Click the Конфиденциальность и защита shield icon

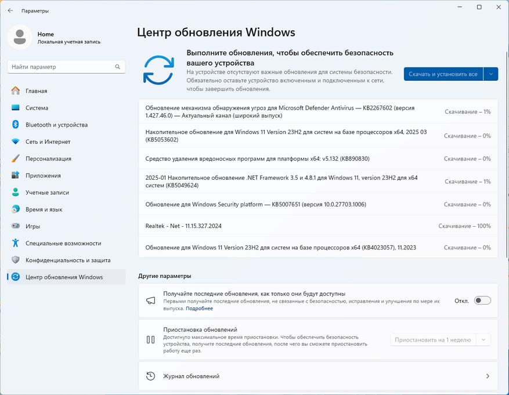pos(16,260)
